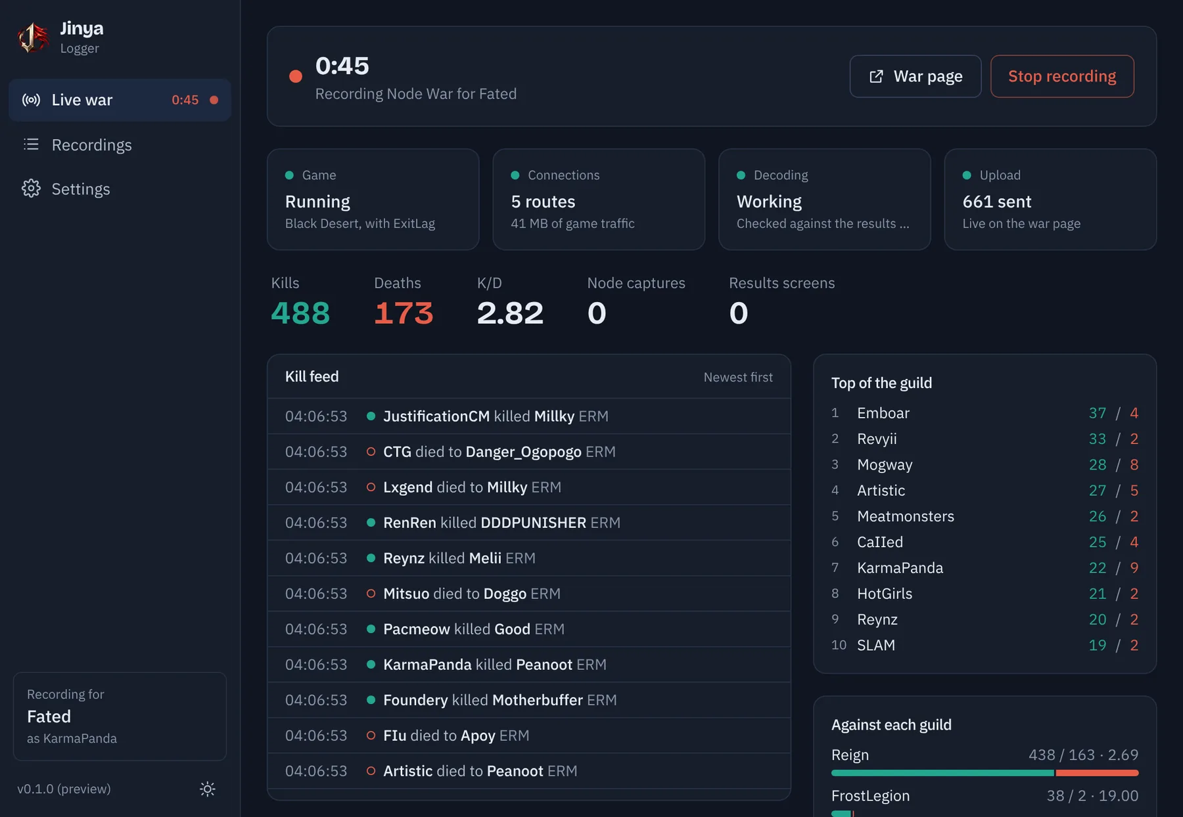
Task: Click the v0.1.0 (preview) version label
Action: (64, 789)
